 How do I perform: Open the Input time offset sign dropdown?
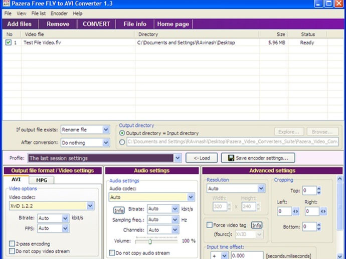click(x=224, y=255)
